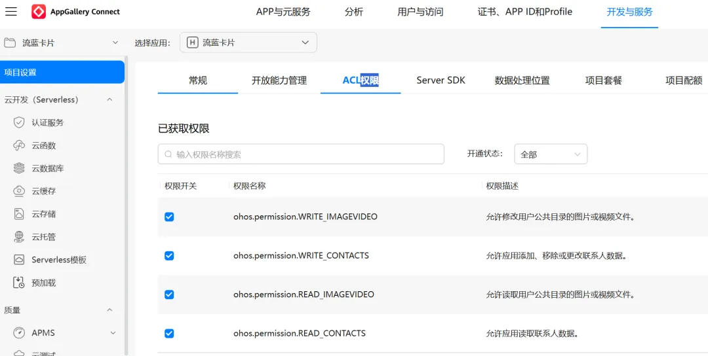The height and width of the screenshot is (356, 708).
Task: Focus the 输入权限名称搜索 search field
Action: point(301,154)
